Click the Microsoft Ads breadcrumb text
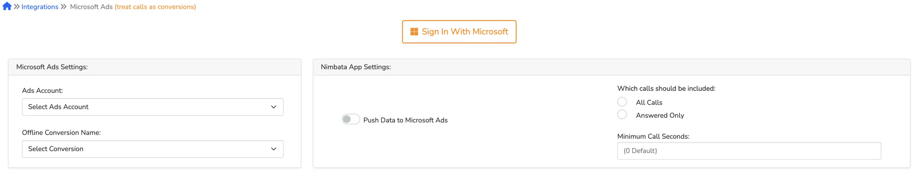This screenshot has height=180, width=922. 91,6
